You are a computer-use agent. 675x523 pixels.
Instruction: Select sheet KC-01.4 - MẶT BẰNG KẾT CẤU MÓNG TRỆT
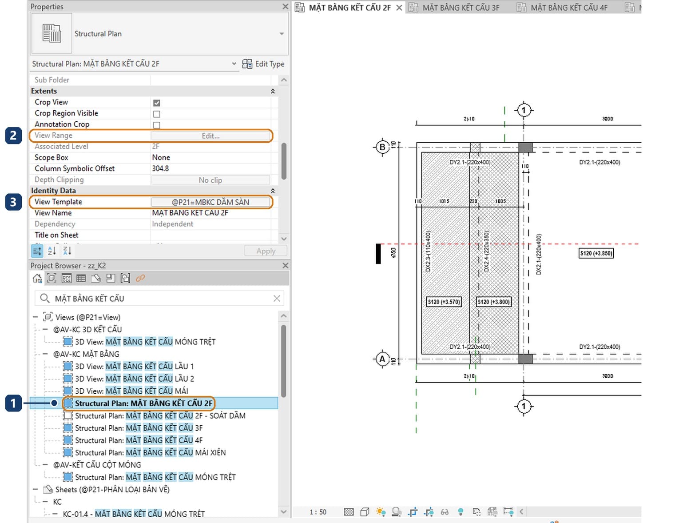134,514
